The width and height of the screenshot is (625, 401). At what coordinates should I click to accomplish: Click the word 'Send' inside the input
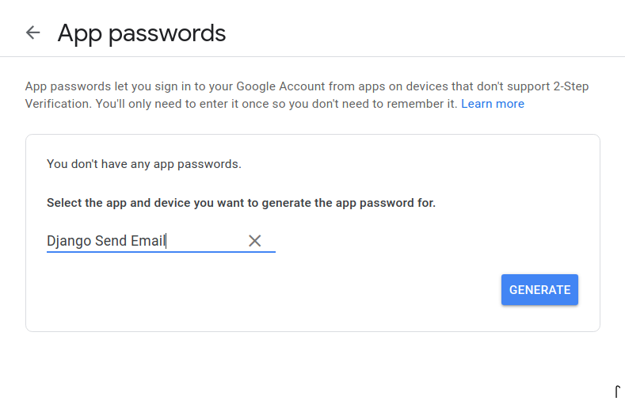(x=111, y=241)
